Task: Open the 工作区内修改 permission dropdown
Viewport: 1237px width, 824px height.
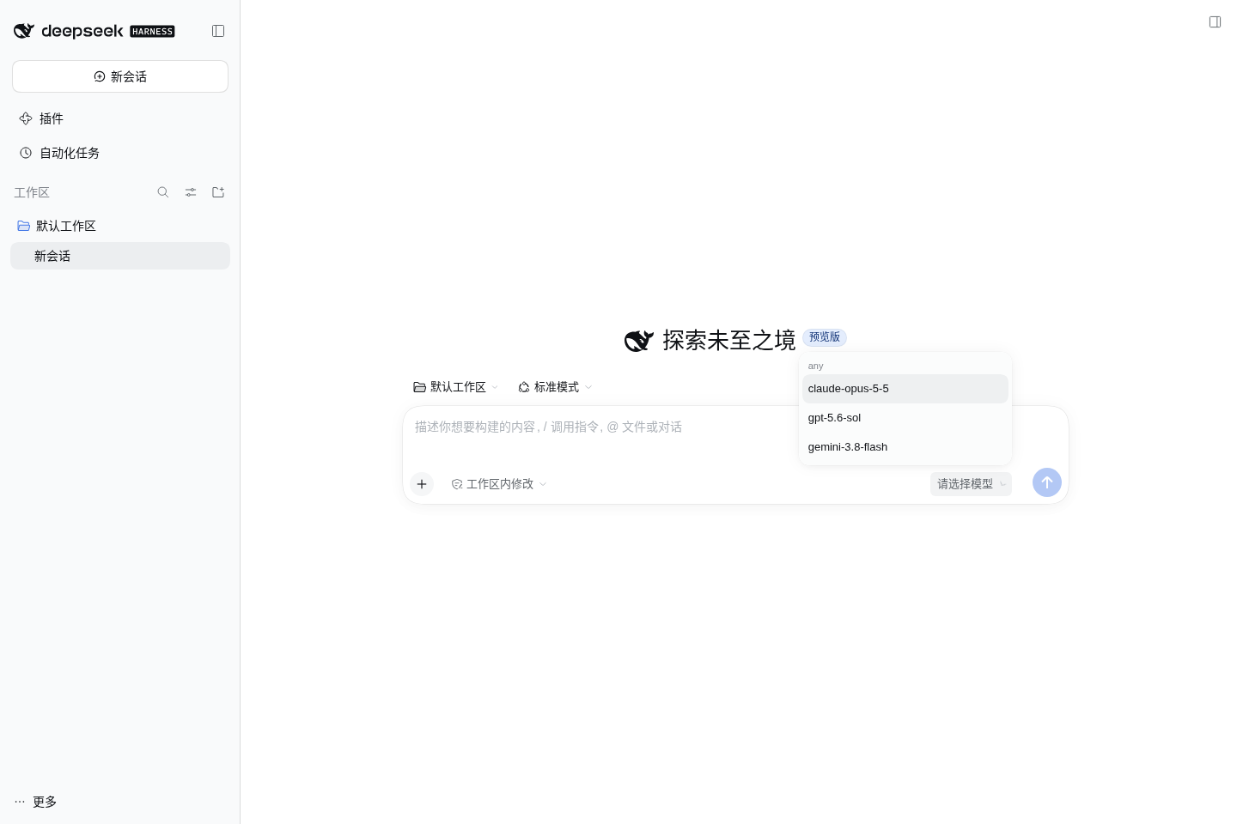Action: tap(499, 484)
